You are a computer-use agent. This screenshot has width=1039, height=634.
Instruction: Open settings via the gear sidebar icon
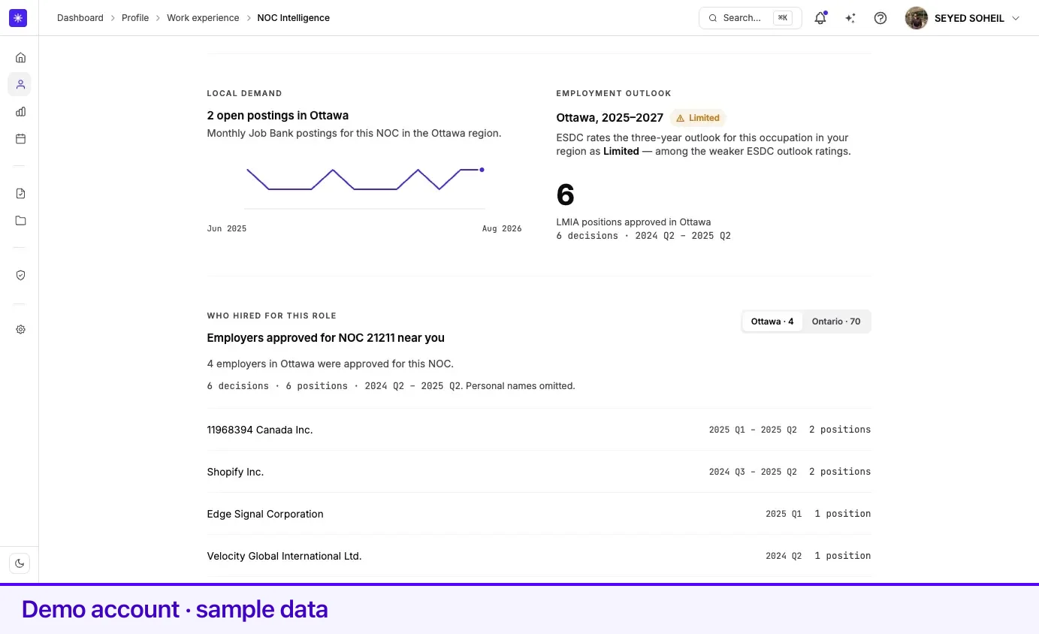tap(20, 330)
